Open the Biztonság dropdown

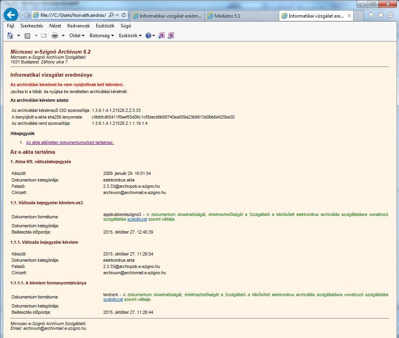102,36
